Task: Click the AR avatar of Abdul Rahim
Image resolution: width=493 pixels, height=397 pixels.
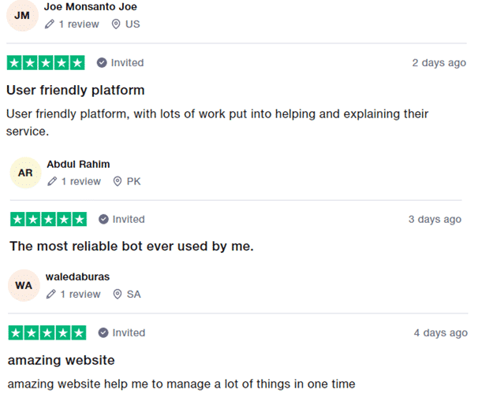Action: 25,173
